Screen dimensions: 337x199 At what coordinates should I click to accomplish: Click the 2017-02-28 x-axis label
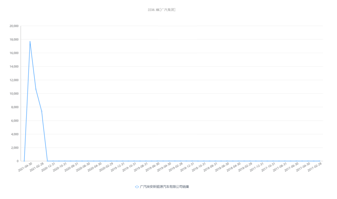pyautogui.click(x=315, y=167)
